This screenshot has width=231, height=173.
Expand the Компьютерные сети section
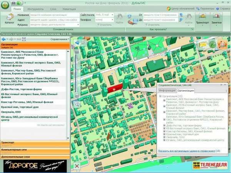(x=35, y=151)
